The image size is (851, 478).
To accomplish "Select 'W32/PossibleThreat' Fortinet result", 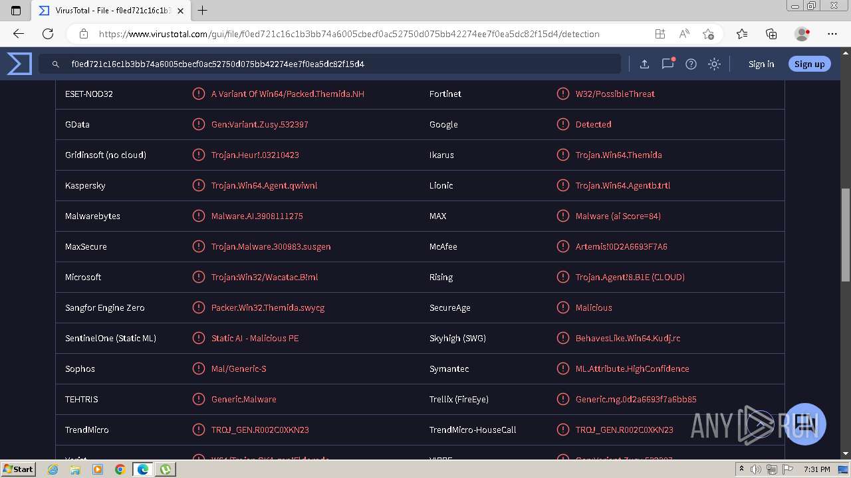I will (616, 94).
